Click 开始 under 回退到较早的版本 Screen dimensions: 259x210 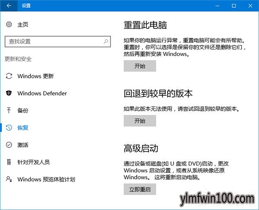point(140,121)
